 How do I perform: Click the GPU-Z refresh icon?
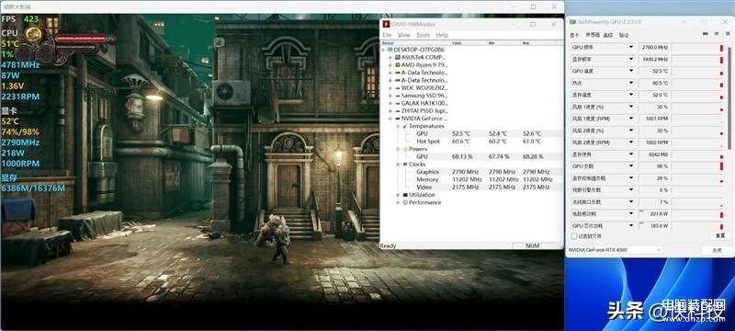coord(717,34)
